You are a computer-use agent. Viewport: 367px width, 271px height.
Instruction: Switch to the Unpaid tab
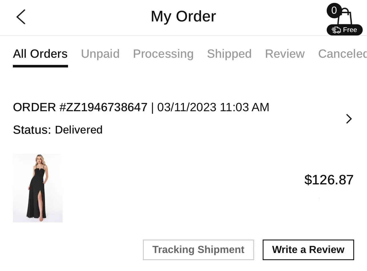(x=100, y=54)
